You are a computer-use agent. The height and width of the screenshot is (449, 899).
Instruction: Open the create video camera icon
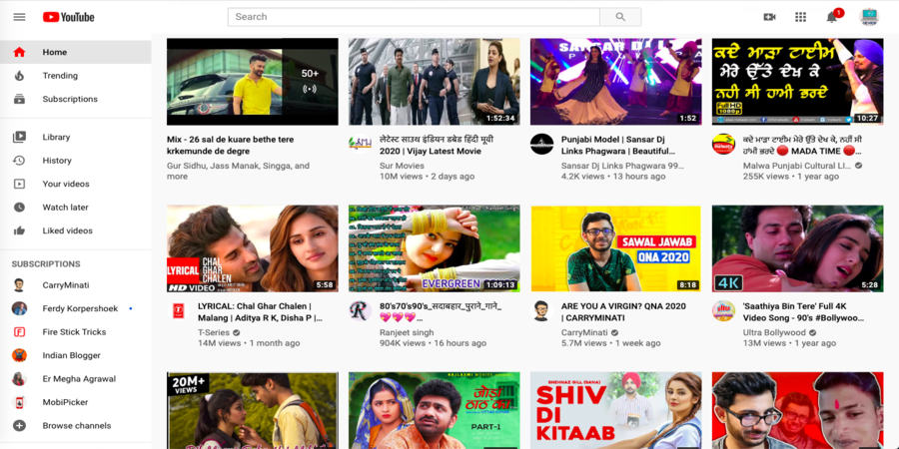[x=769, y=17]
